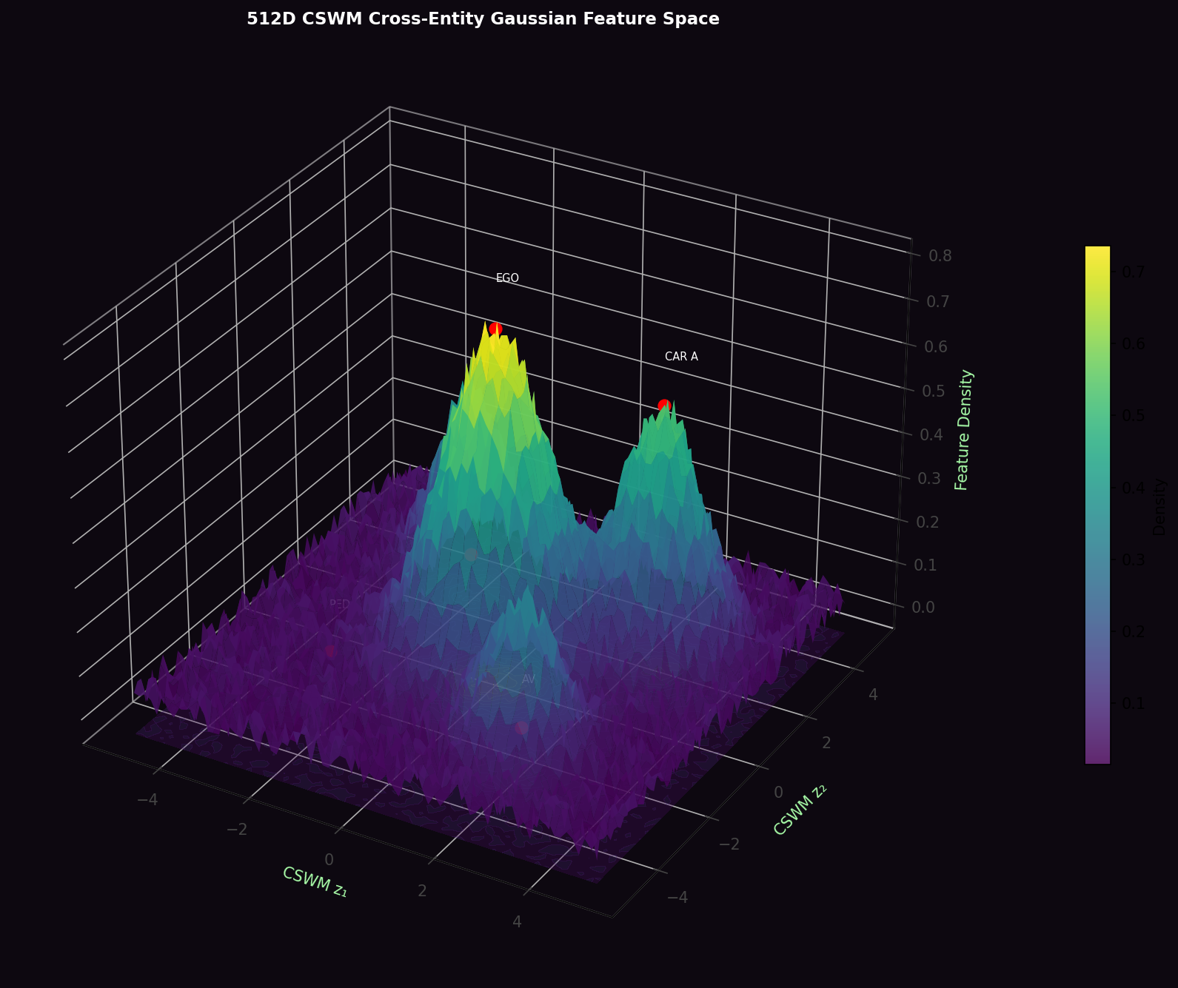Click the 0 tick on the CSWM z₁ axis
1178x988 pixels.
point(329,860)
